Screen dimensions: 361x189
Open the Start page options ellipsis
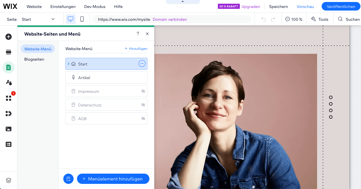coord(142,64)
